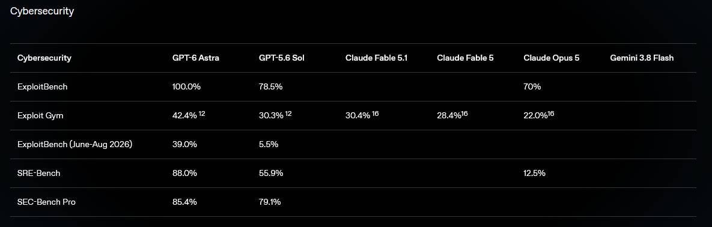Click the Claude Fable 5.1 column header
This screenshot has height=227, width=712.
coord(377,58)
